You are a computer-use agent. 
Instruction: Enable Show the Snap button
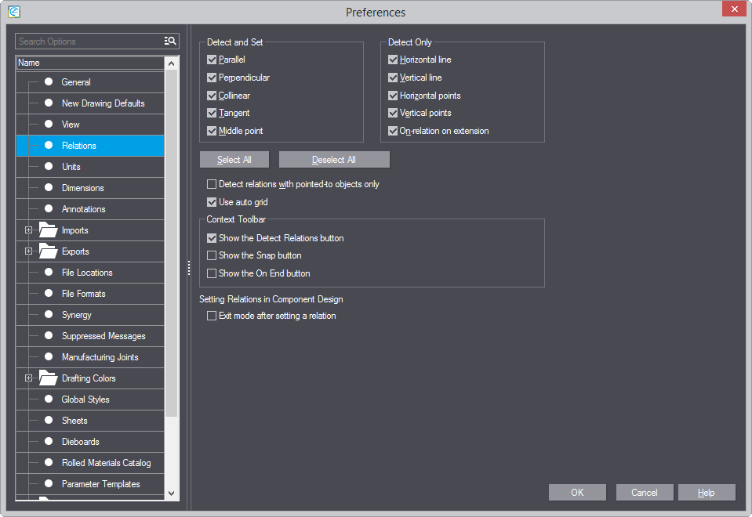[212, 255]
